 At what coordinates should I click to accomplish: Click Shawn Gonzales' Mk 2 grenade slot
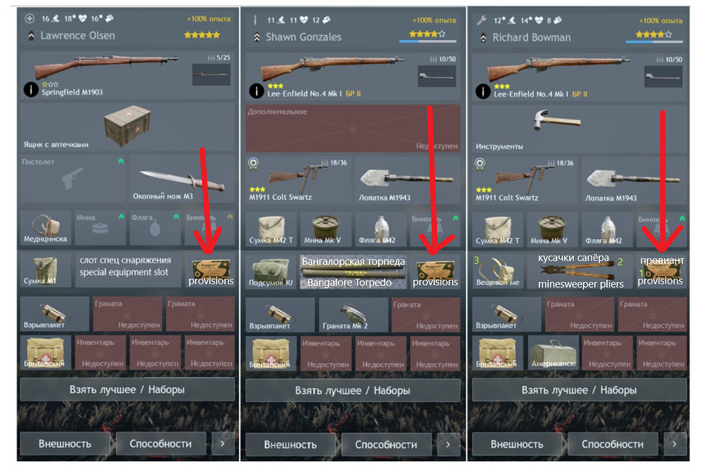pyautogui.click(x=353, y=314)
